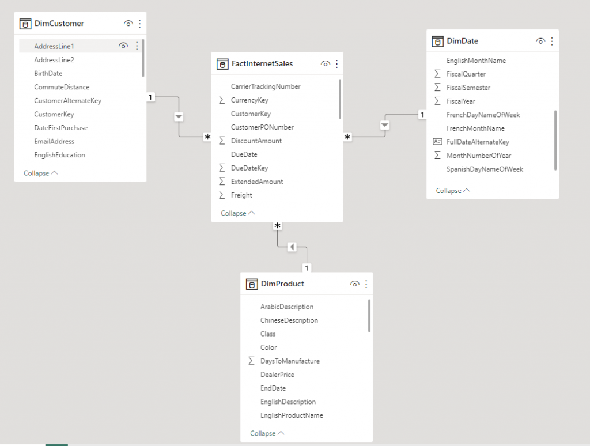
Task: Open DimProduct more options menu
Action: (x=366, y=284)
